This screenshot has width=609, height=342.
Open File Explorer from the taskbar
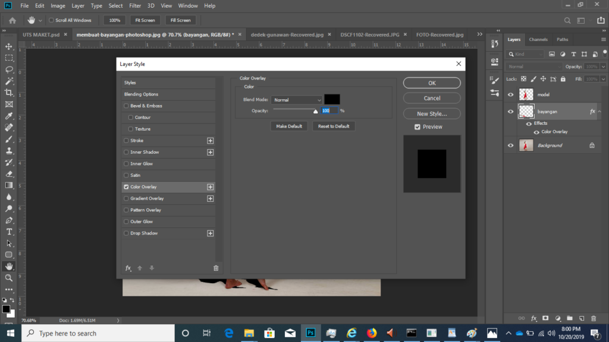coord(249,333)
